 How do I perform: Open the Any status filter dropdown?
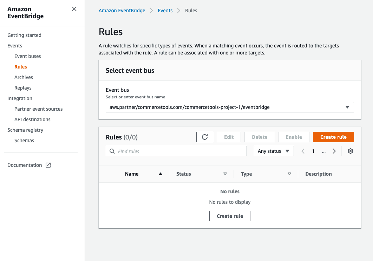click(274, 151)
